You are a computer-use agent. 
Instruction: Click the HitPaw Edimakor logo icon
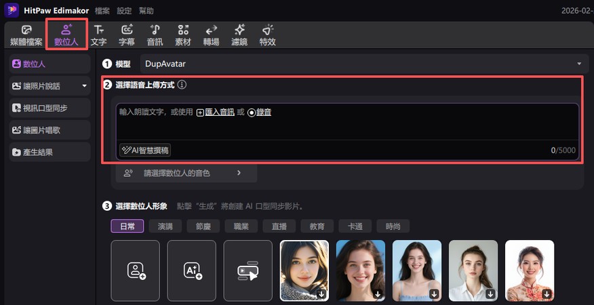click(12, 10)
